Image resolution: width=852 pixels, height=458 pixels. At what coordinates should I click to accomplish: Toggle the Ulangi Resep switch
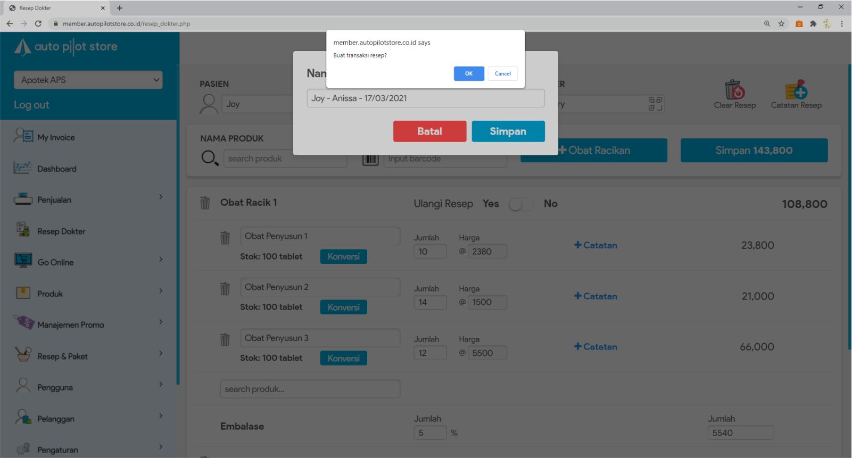pyautogui.click(x=521, y=204)
